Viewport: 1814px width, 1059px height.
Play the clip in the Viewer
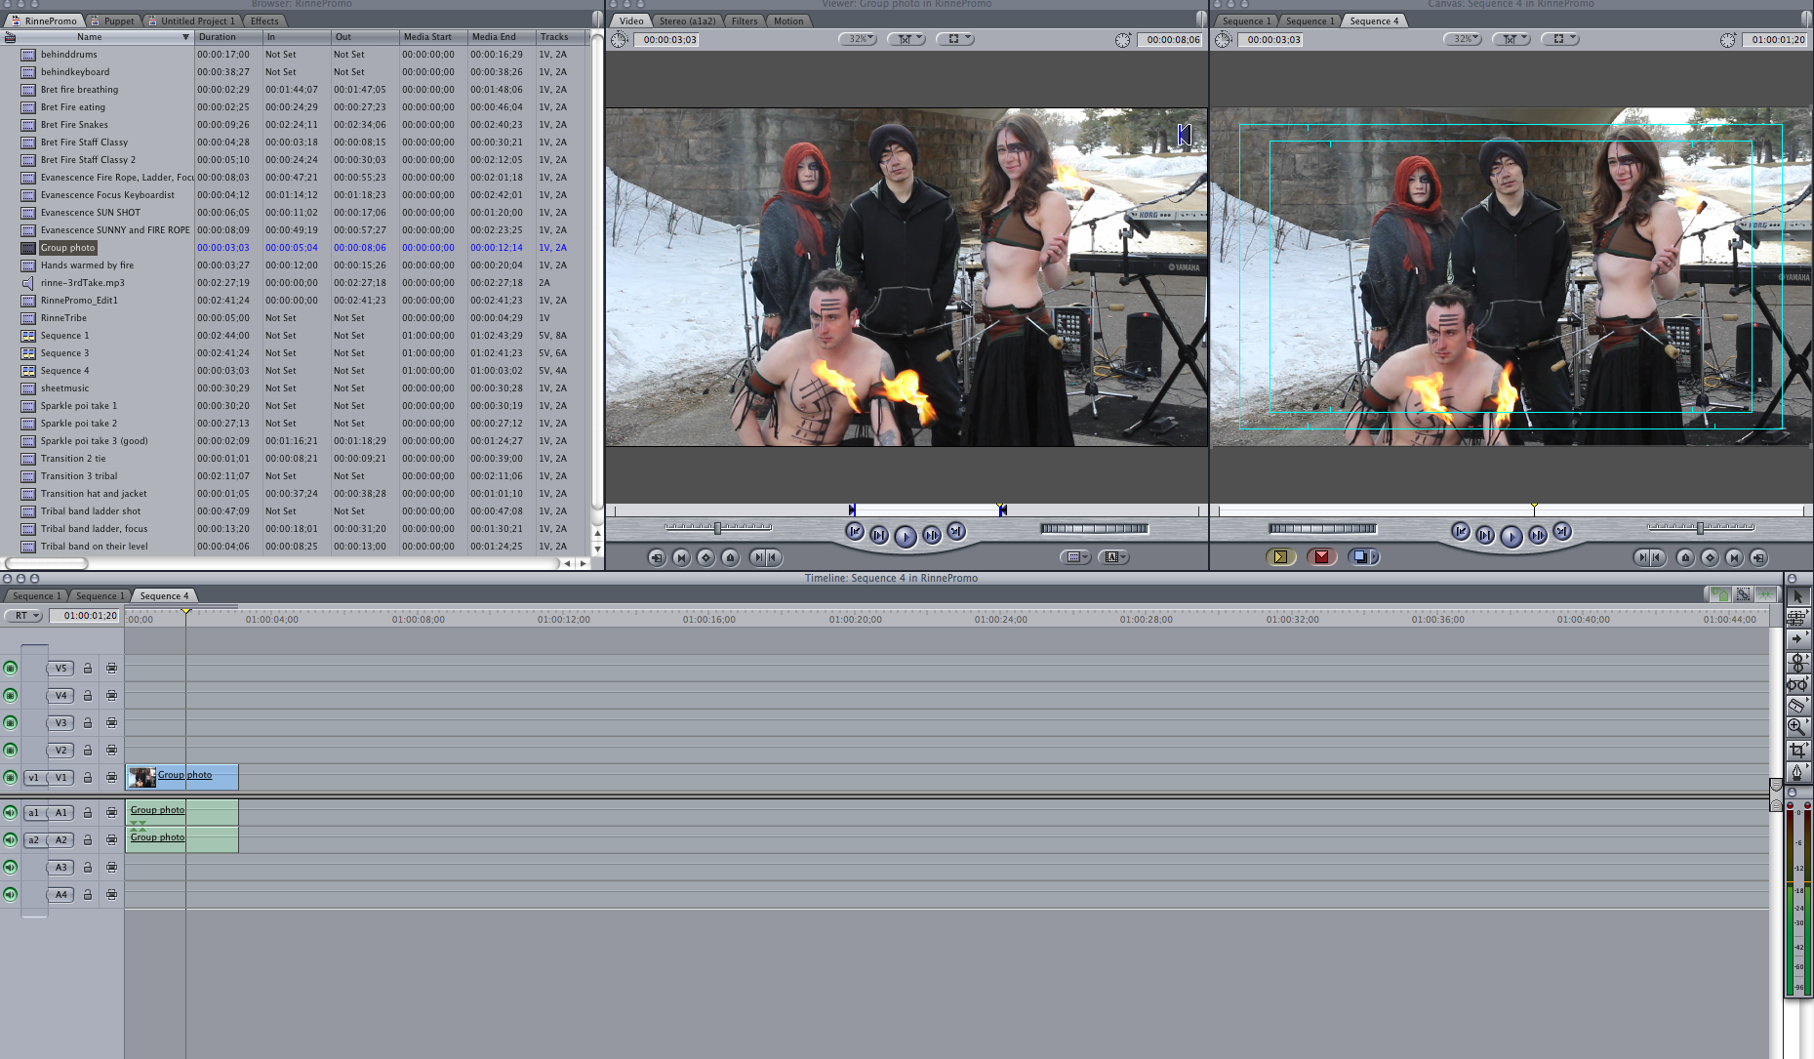pyautogui.click(x=905, y=536)
